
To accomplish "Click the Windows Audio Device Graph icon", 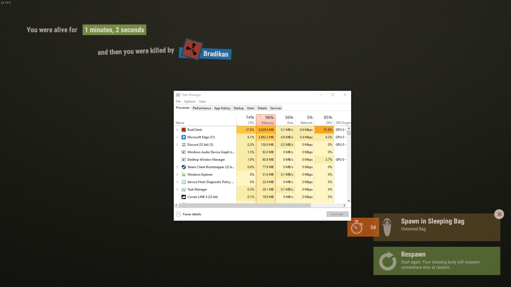I will click(x=184, y=152).
